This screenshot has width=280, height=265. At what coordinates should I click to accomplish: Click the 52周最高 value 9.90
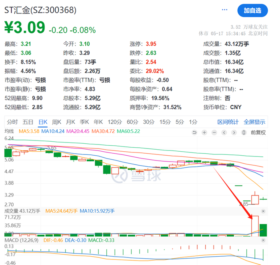[x=37, y=98]
